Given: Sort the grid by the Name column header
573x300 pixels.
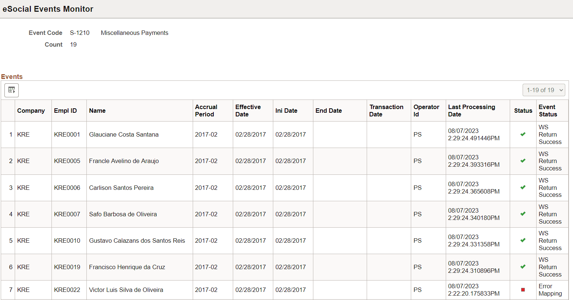Looking at the screenshot, I should 97,111.
